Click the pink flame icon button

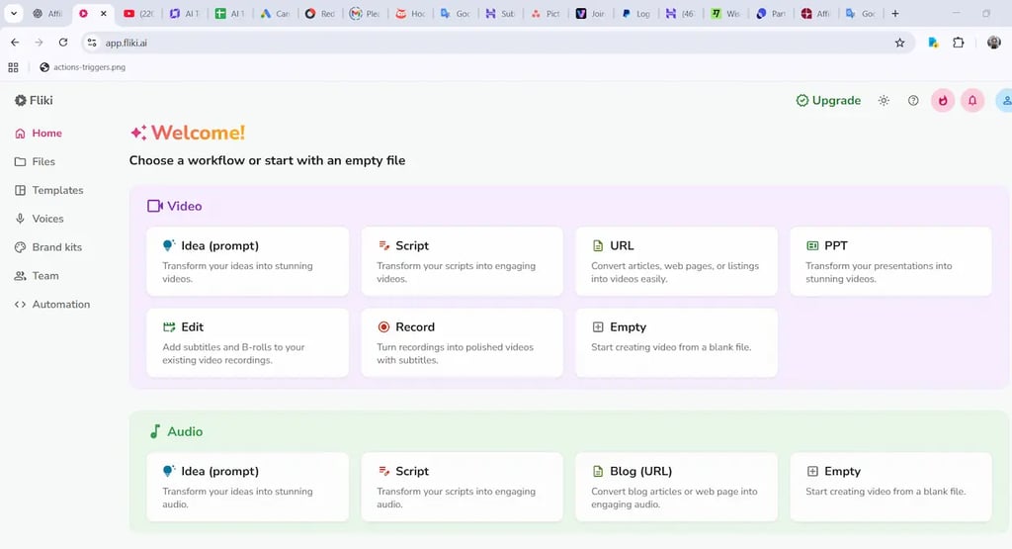pyautogui.click(x=943, y=100)
